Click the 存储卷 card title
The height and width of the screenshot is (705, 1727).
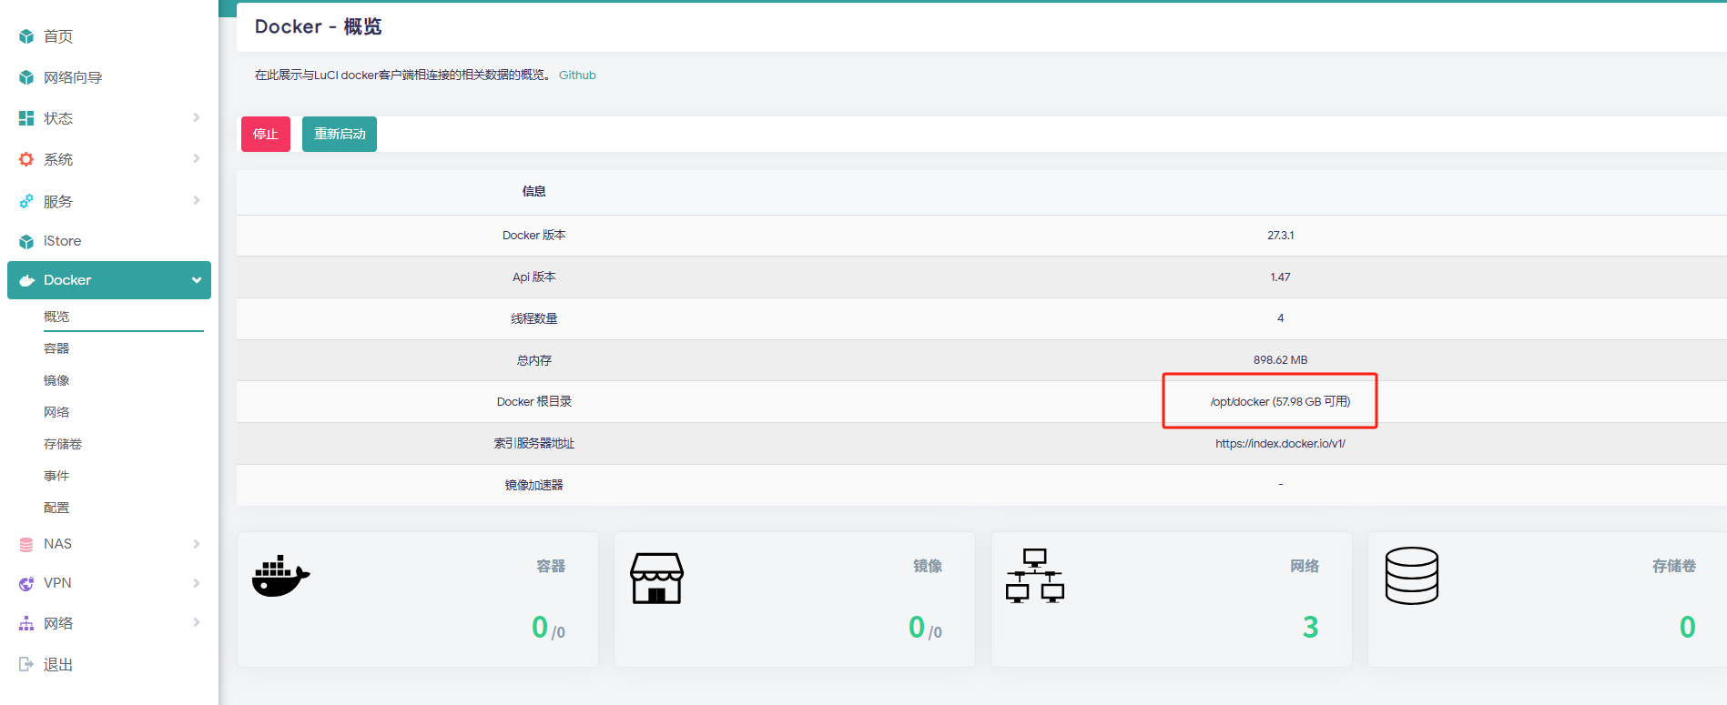coord(1674,566)
